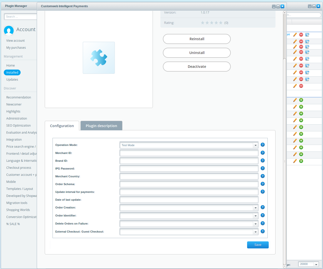This screenshot has width=323, height=269.
Task: Click the Uninstall button
Action: (197, 53)
